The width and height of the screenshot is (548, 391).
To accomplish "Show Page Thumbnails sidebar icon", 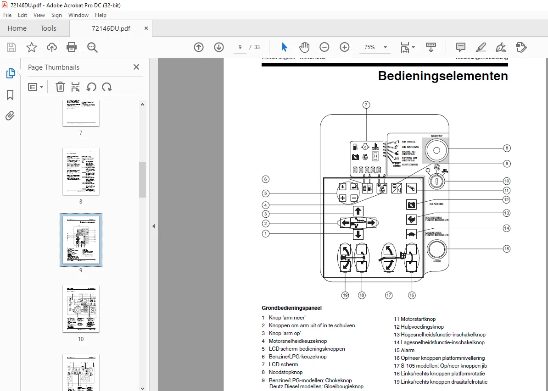I will click(11, 73).
